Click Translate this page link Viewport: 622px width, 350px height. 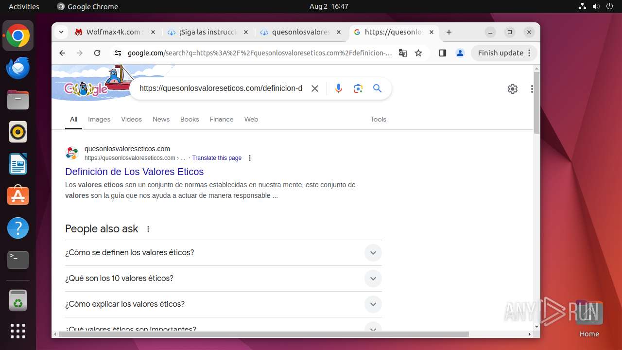[217, 158]
